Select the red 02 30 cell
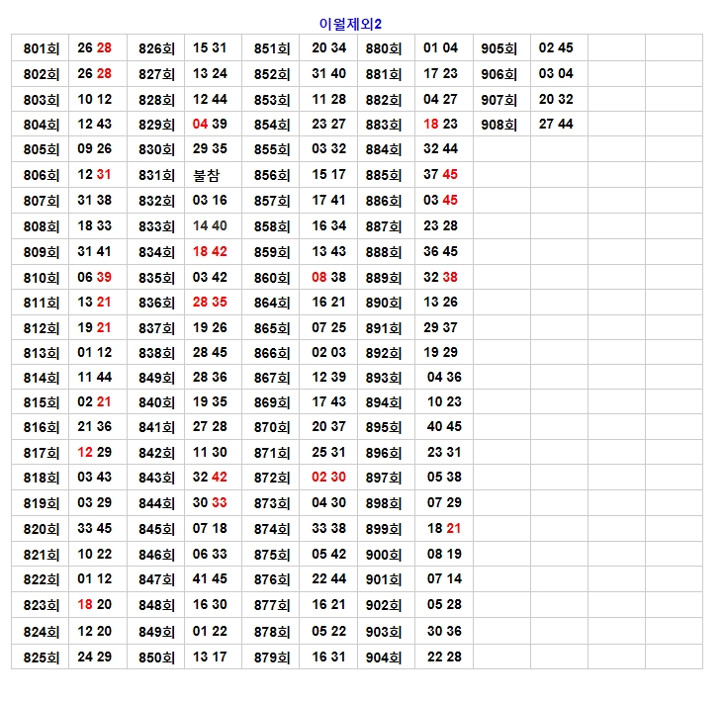 click(x=328, y=478)
